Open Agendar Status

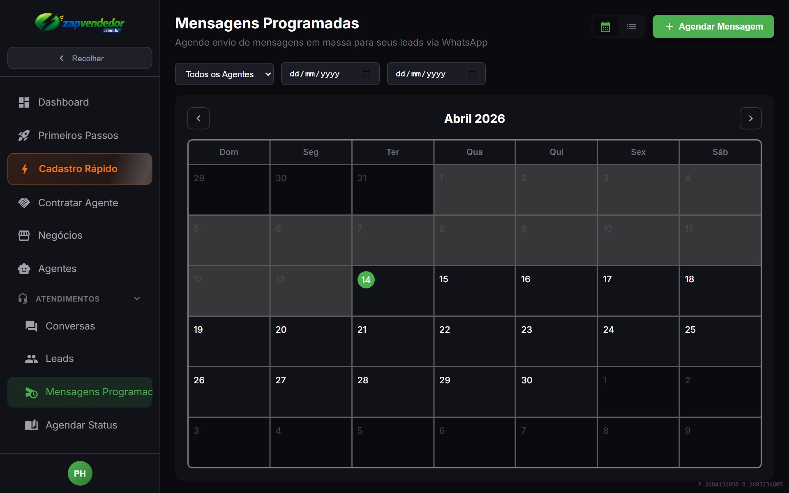coord(81,425)
